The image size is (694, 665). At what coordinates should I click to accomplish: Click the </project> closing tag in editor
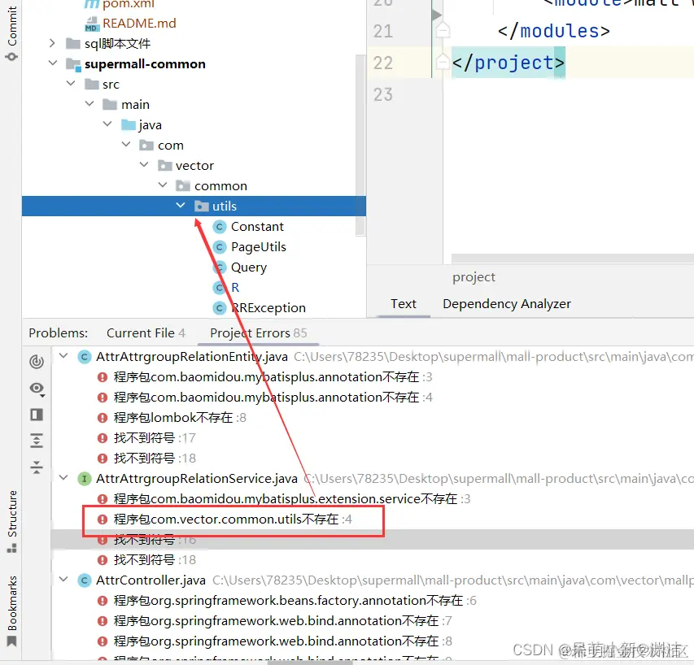(508, 63)
